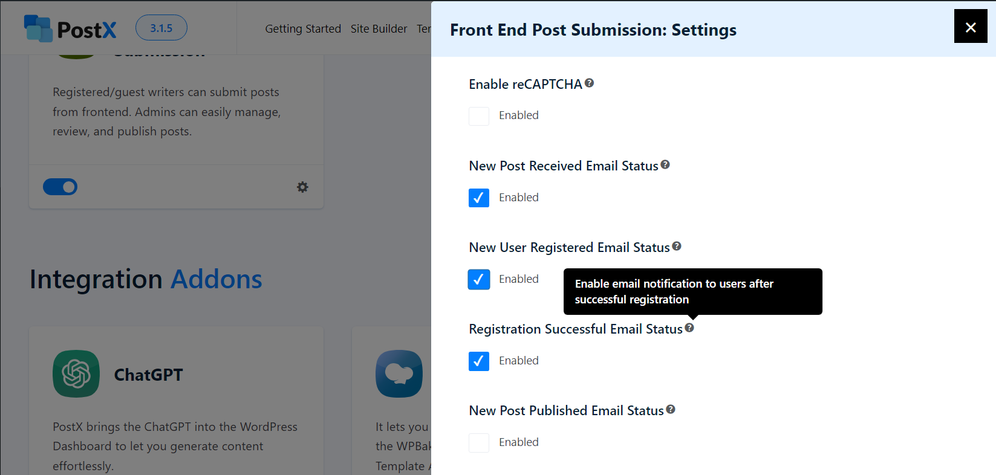Viewport: 996px width, 475px height.
Task: Click the help icon beside New Post Received Email Status
Action: [x=665, y=164]
